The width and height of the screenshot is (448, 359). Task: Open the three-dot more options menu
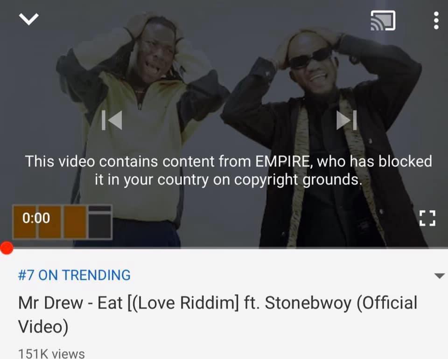click(x=436, y=20)
